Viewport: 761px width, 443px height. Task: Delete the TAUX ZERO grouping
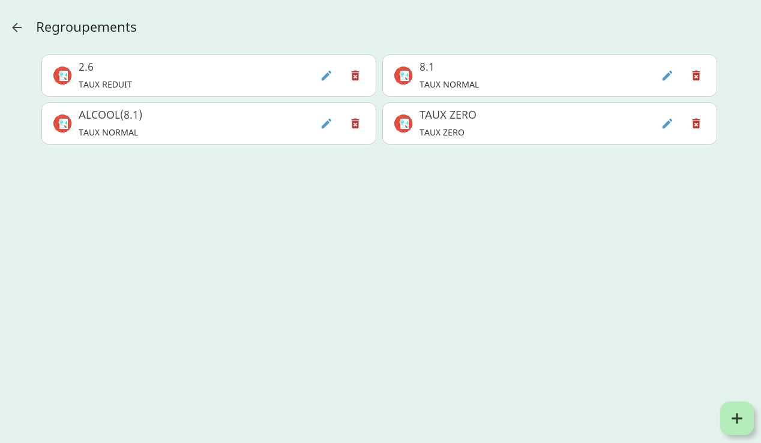tap(696, 123)
